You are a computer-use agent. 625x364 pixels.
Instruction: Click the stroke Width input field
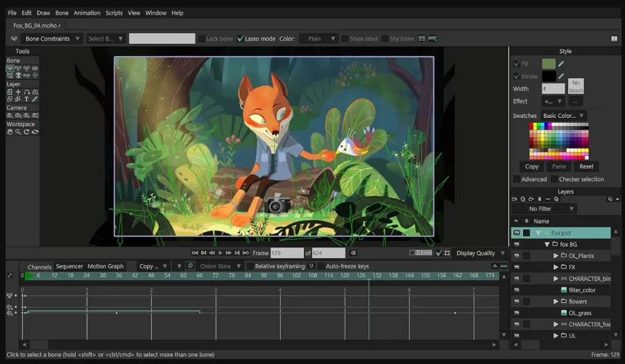[x=553, y=89]
